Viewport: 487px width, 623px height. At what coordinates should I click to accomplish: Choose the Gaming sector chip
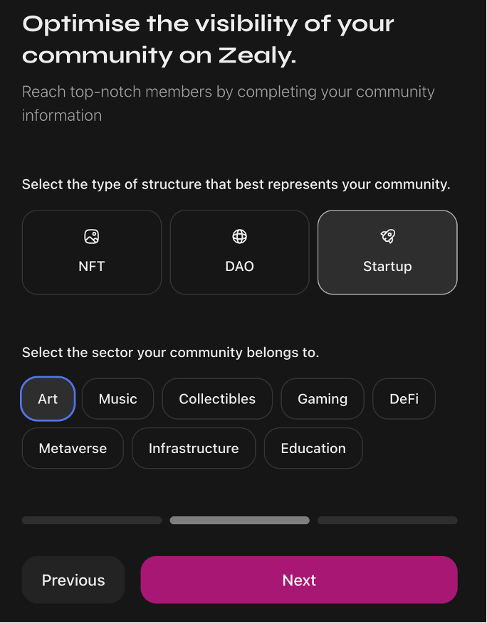click(x=323, y=399)
